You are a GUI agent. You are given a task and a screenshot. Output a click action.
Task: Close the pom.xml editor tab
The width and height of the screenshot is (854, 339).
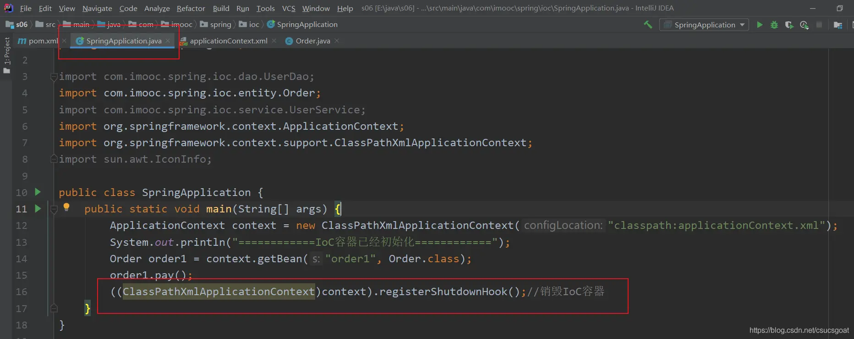(x=64, y=41)
